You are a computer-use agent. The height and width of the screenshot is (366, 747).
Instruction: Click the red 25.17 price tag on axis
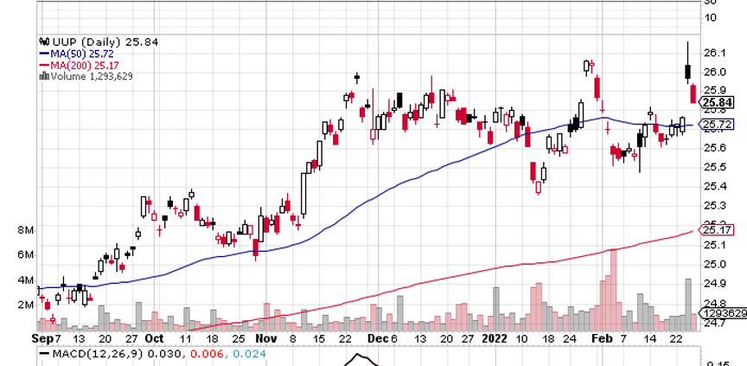coord(716,230)
